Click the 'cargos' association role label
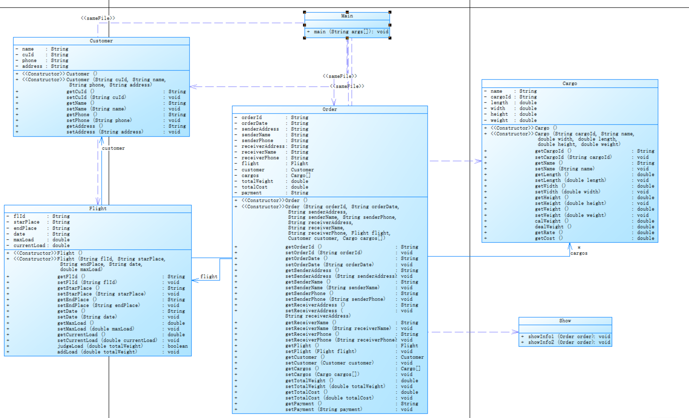 579,253
